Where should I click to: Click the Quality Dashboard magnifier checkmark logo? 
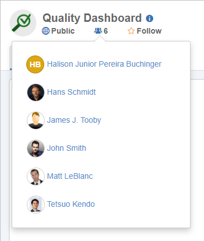pyautogui.click(x=23, y=23)
